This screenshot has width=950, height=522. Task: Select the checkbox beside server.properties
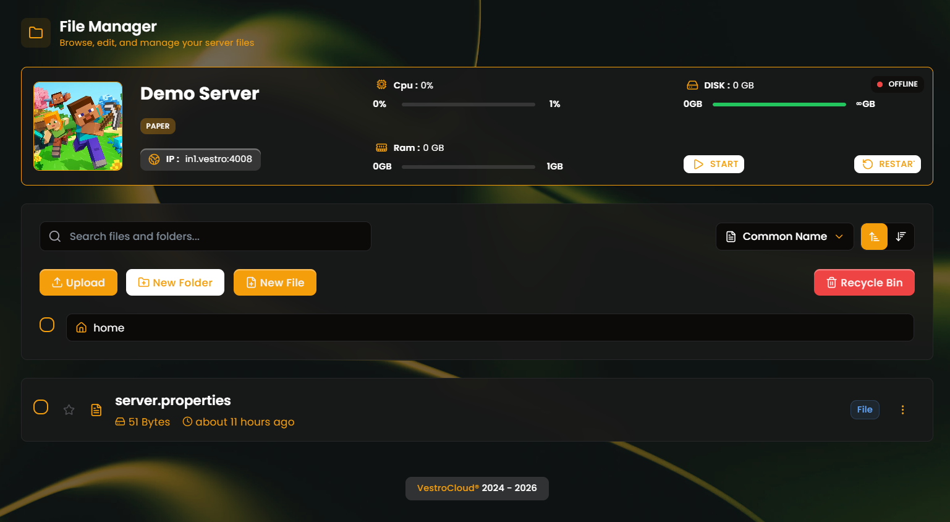click(x=41, y=407)
